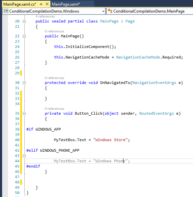
Task: Click line number 29 in the margin
Action: click(x=17, y=73)
